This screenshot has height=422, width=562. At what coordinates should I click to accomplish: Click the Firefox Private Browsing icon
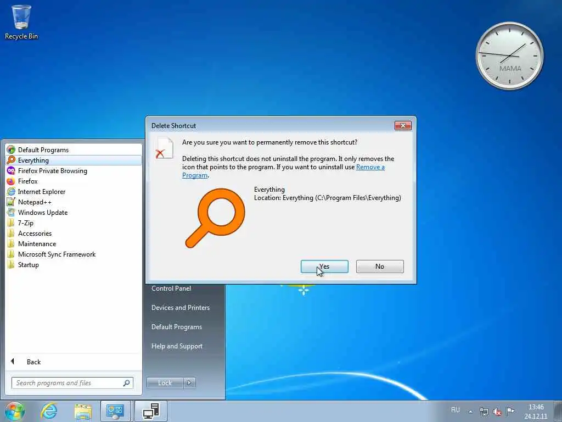(x=11, y=170)
